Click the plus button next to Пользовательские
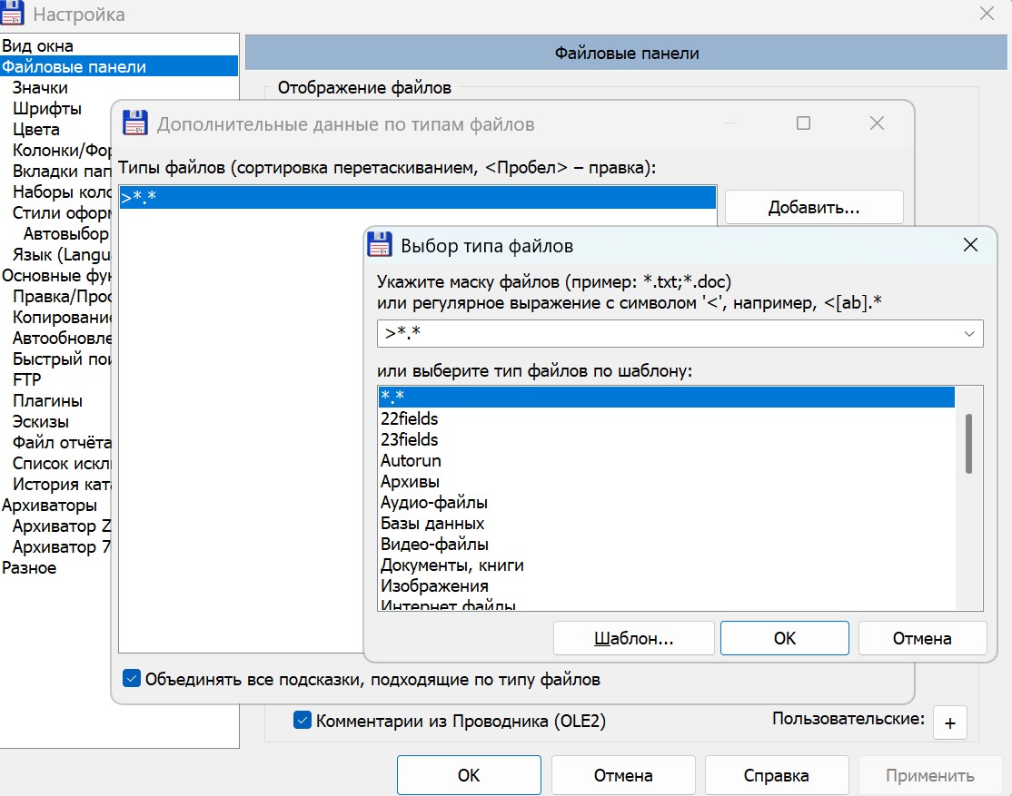The width and height of the screenshot is (1012, 796). (x=950, y=723)
